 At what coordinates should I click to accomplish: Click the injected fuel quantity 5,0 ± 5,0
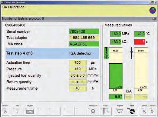click(77, 75)
